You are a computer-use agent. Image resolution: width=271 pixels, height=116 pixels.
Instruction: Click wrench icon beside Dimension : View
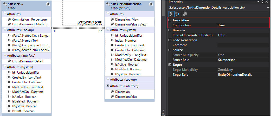point(112,20)
